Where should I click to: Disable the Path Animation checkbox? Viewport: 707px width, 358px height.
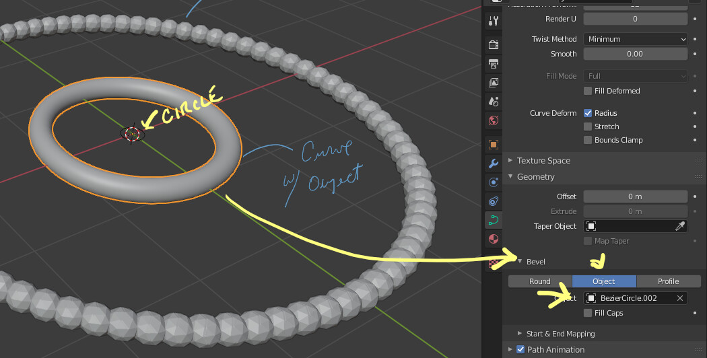tap(520, 349)
